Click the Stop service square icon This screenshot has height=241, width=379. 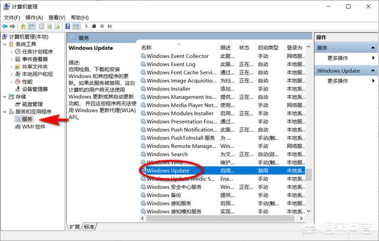pos(94,26)
